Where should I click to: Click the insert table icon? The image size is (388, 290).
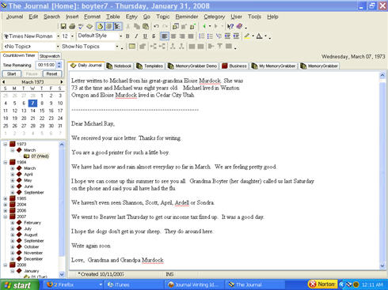132,47
